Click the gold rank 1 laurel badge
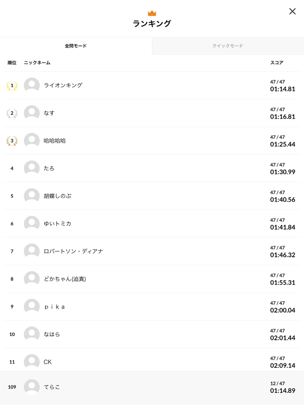304x405 pixels. [x=12, y=85]
